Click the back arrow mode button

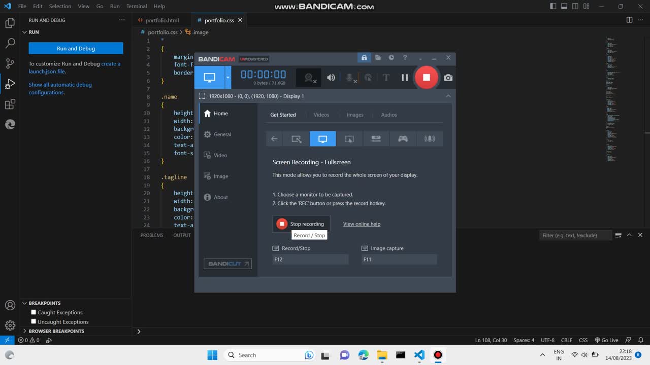click(274, 139)
